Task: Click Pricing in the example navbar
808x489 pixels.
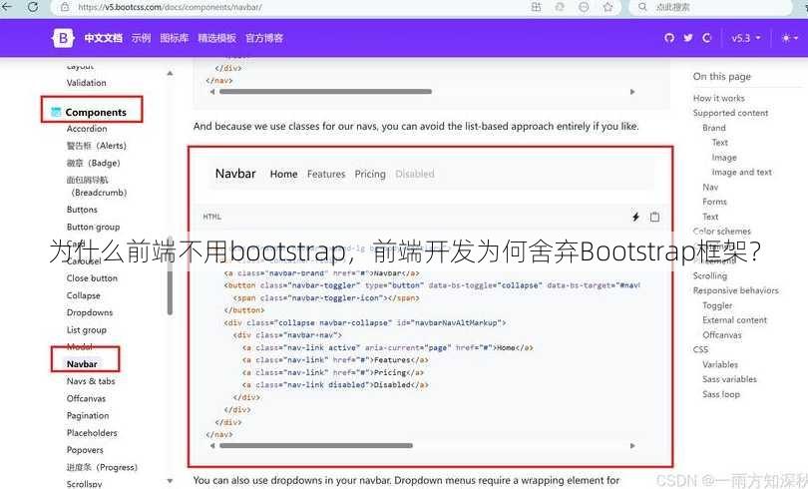Action: point(370,175)
